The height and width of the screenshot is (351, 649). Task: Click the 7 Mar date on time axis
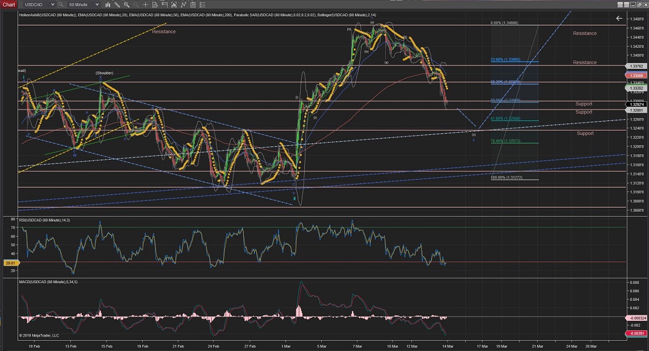(x=357, y=346)
